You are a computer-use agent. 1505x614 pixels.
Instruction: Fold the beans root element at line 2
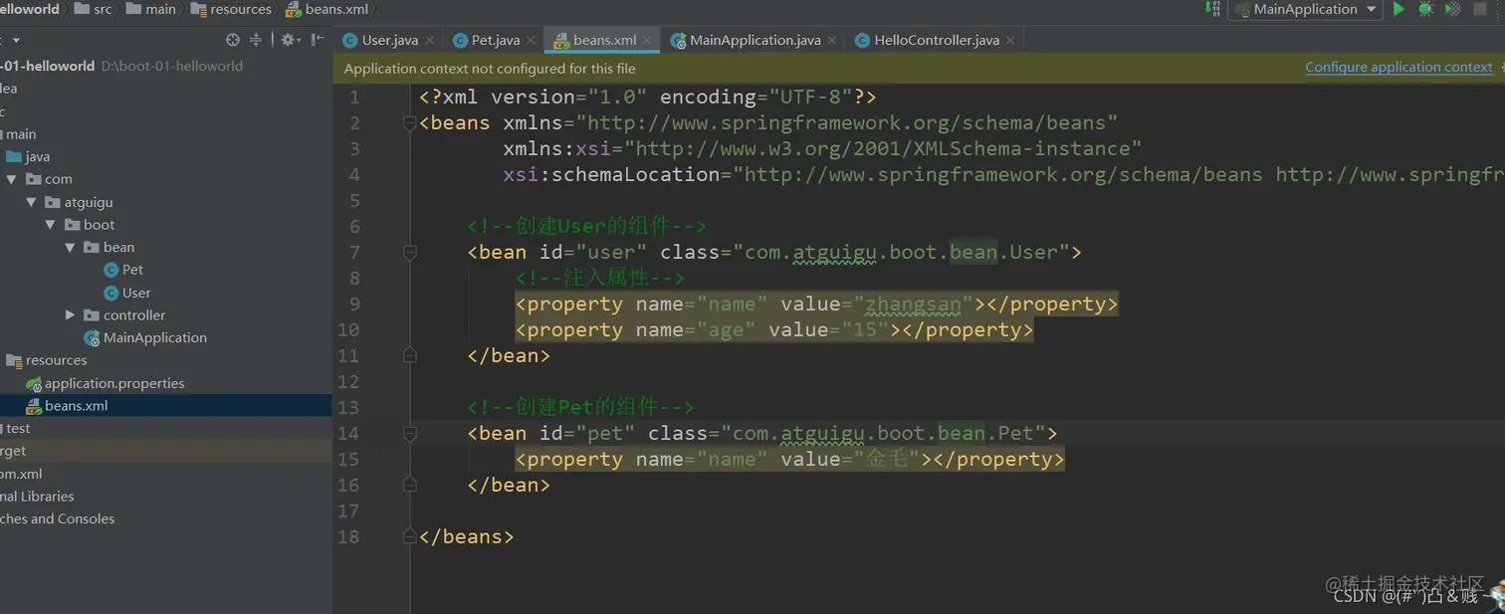tap(409, 123)
